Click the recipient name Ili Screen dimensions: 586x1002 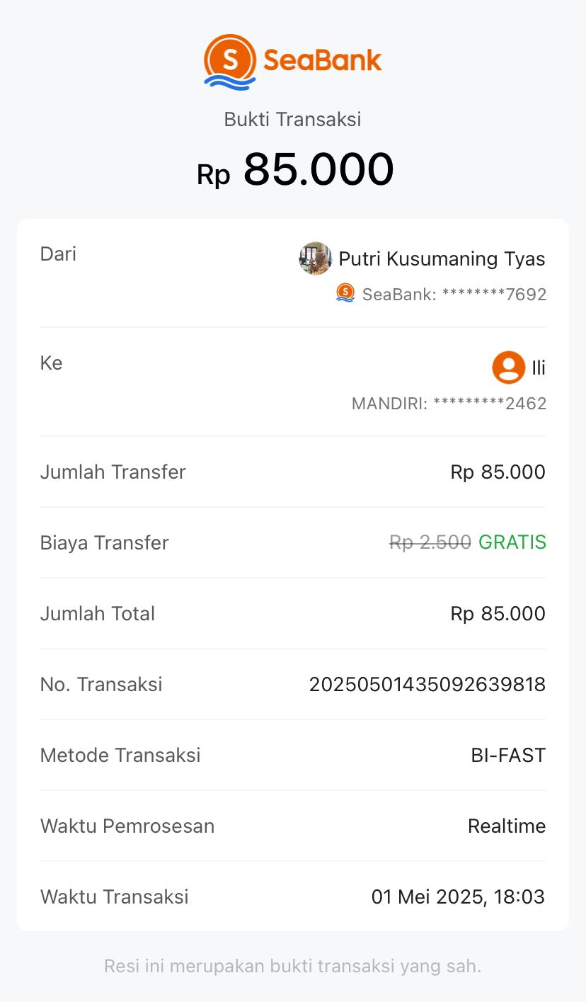click(x=539, y=368)
